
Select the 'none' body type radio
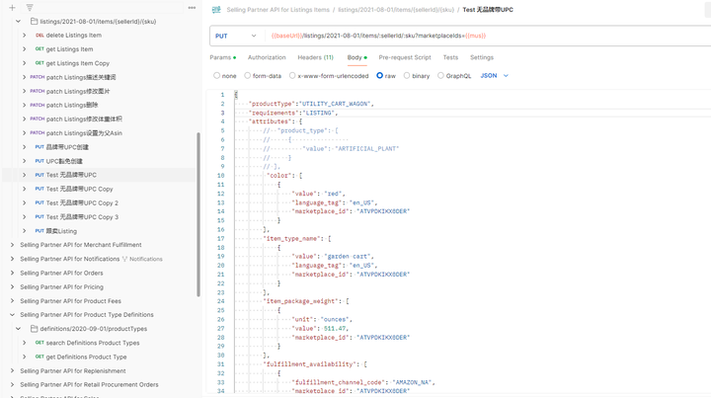point(217,76)
